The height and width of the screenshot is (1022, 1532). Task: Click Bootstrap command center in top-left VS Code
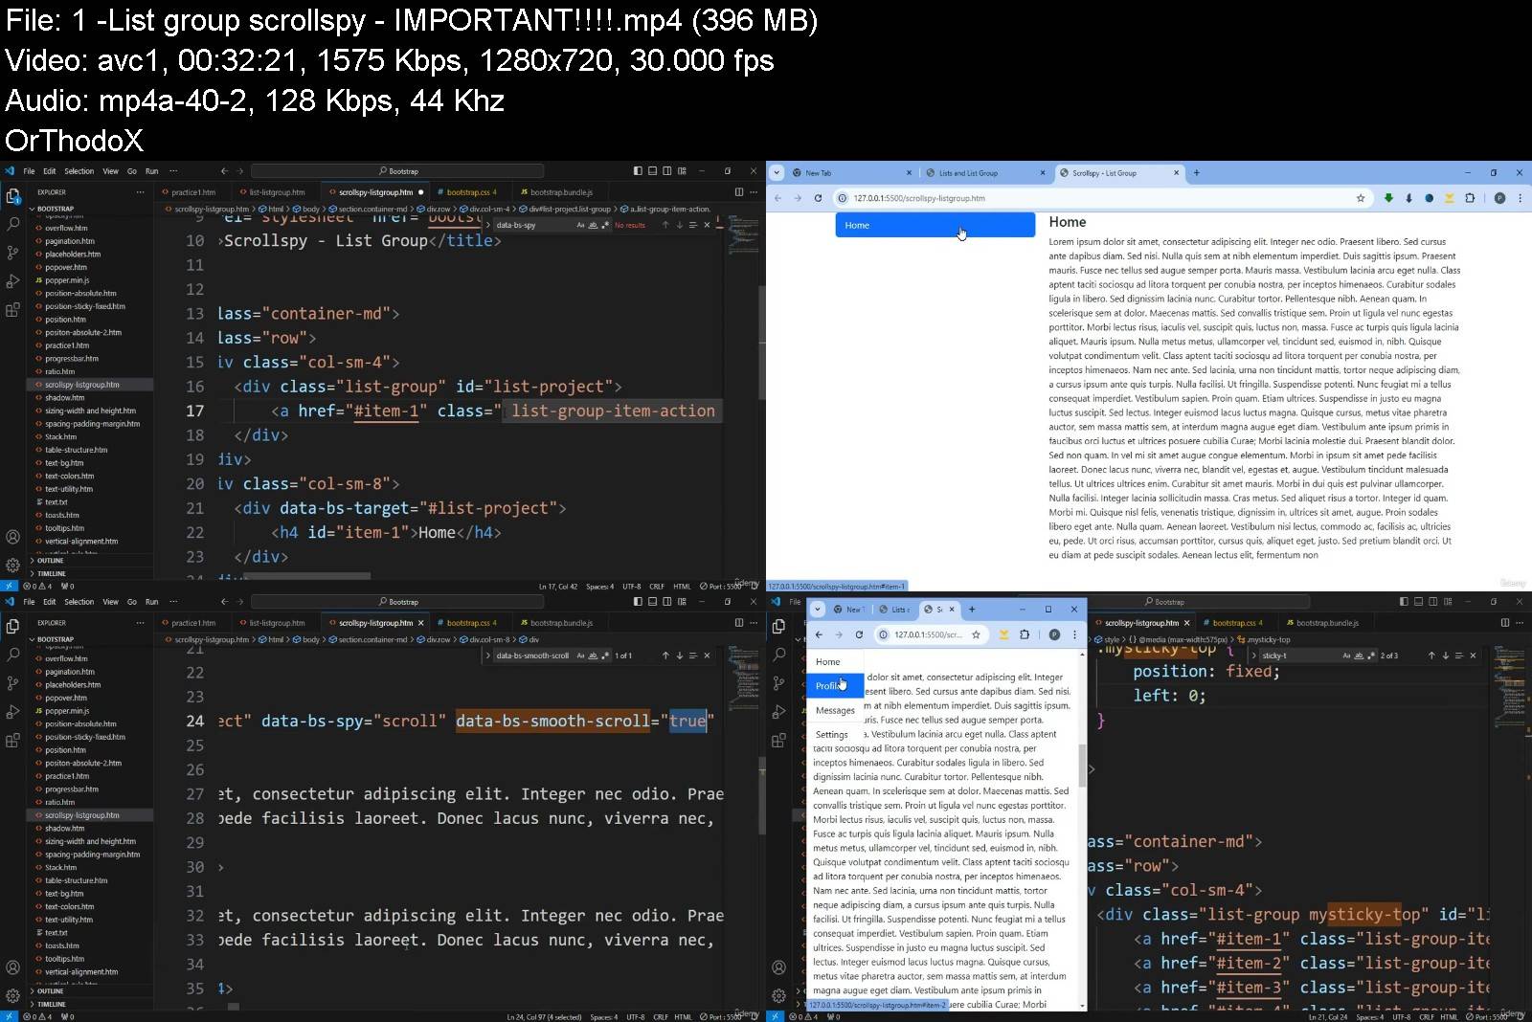tap(397, 171)
